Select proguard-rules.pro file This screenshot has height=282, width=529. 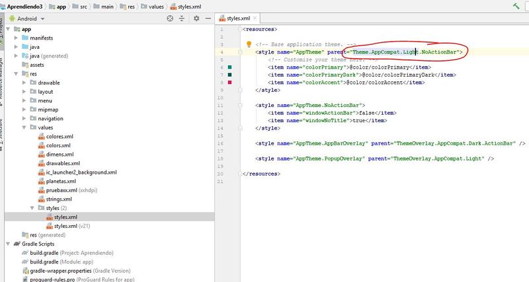coord(78,279)
